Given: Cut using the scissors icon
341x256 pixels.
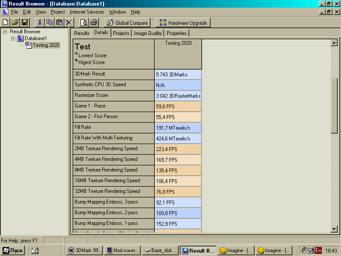Looking at the screenshot, I should (x=40, y=23).
